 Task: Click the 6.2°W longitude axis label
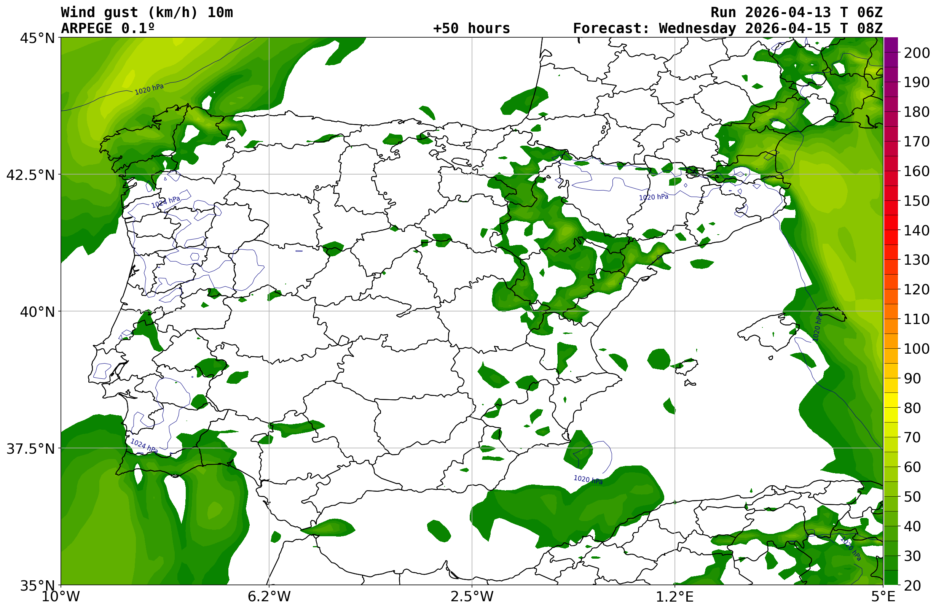(269, 596)
